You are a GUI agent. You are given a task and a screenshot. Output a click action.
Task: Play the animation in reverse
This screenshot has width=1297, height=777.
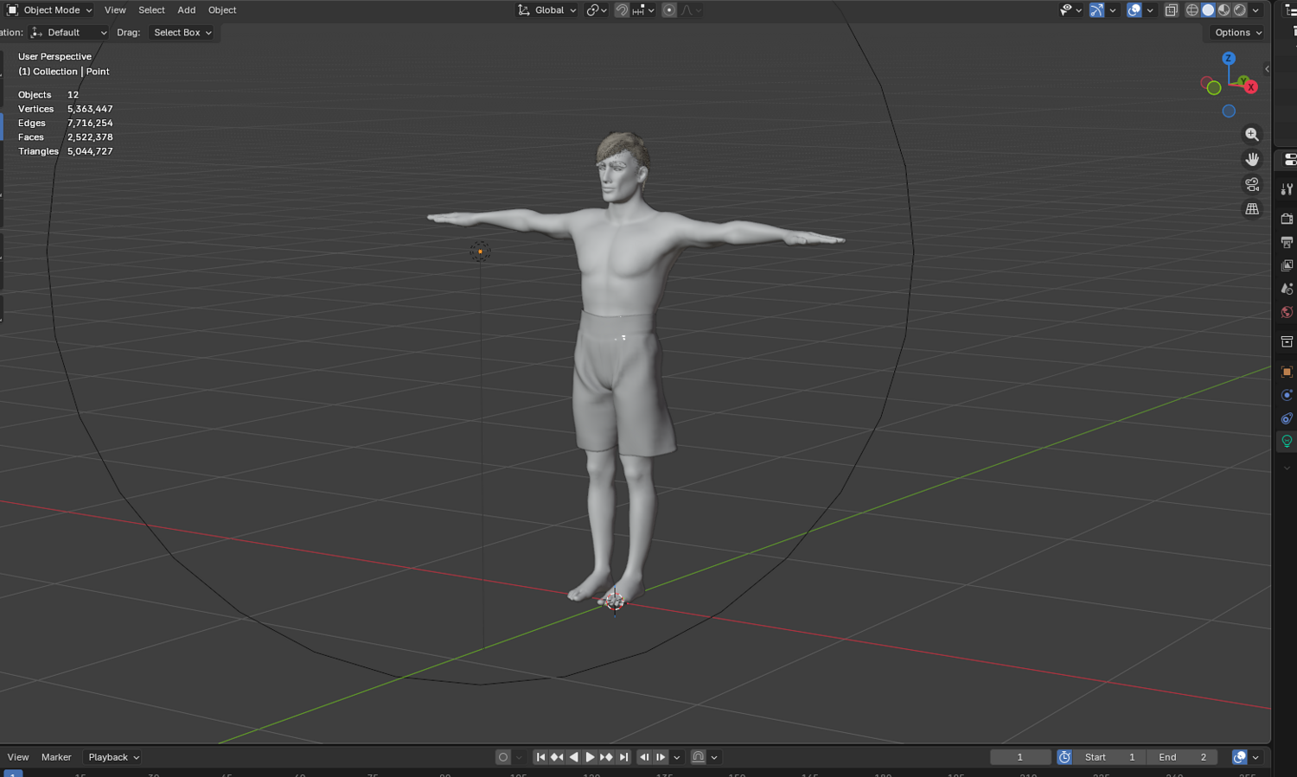[573, 757]
